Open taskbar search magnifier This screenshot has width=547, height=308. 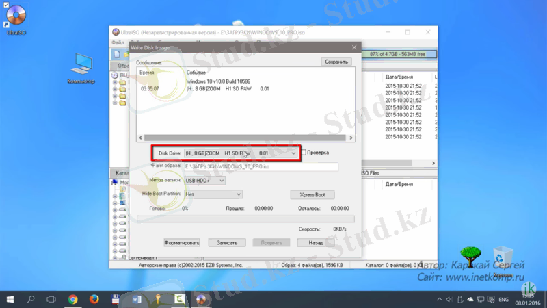click(31, 299)
